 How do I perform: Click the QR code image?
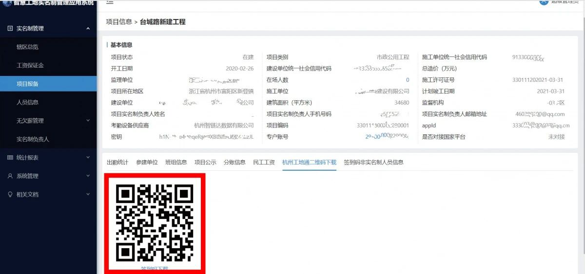pos(155,222)
